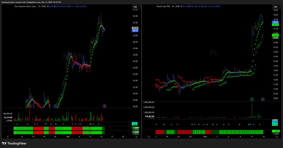This screenshot has width=283, height=148.
Task: Click the earnings E marker on Pan American Silver chart
Action: coord(30,106)
